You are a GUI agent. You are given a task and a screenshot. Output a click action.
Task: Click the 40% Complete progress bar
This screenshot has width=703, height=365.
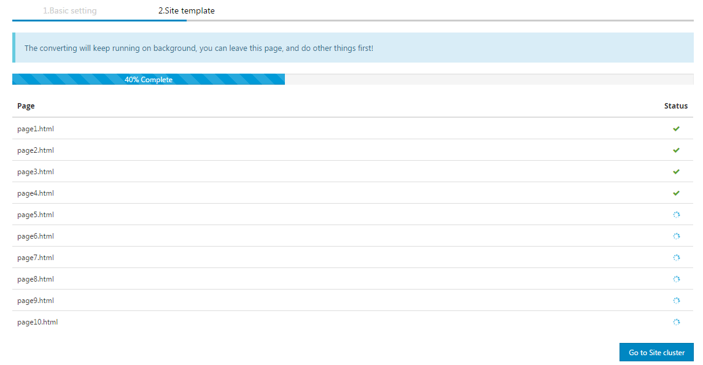click(x=149, y=79)
